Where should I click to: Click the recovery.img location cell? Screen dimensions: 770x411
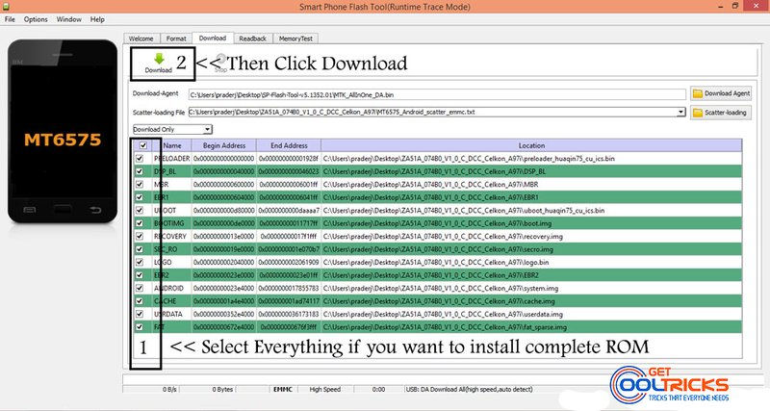[x=531, y=236]
